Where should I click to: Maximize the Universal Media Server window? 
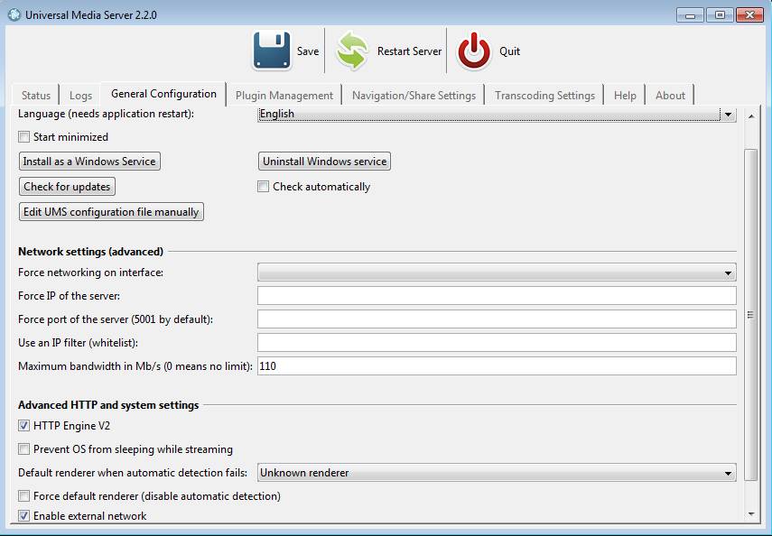[720, 15]
